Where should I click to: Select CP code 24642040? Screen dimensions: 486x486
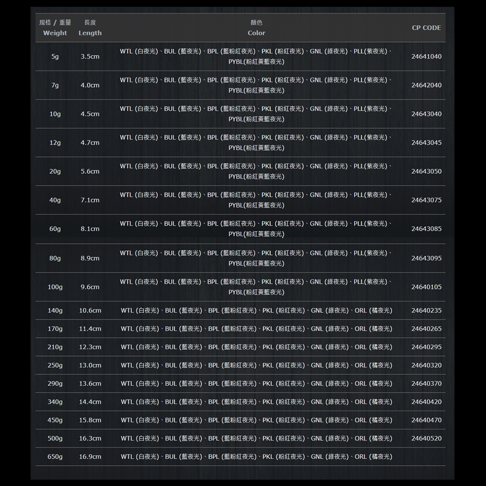[426, 85]
